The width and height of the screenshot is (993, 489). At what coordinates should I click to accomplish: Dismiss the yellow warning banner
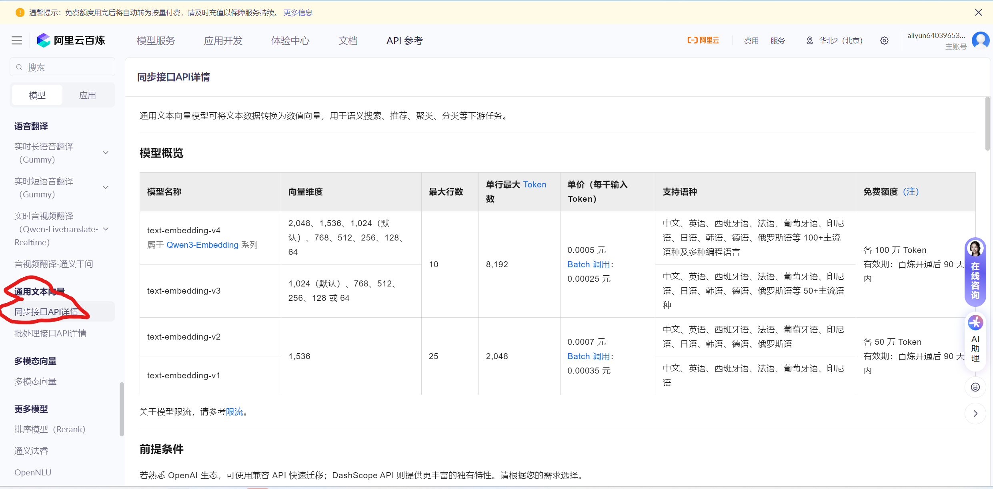click(978, 12)
